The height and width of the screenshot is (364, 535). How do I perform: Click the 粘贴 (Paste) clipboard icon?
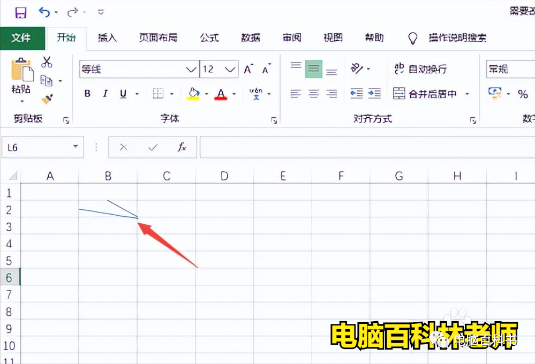point(22,70)
